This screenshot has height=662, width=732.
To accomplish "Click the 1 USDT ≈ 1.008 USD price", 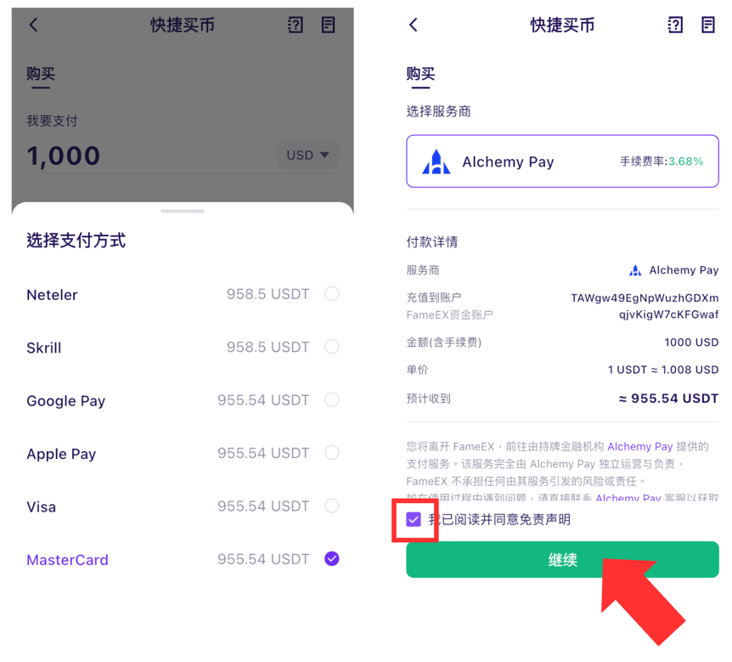I will coord(663,370).
